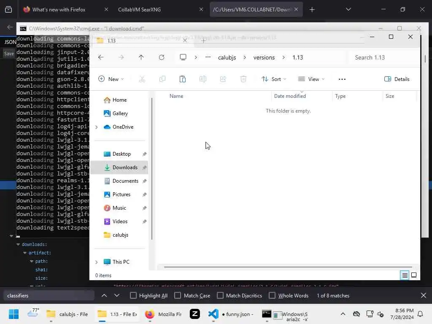Open Firefox View icon at top left
The image size is (432, 324).
(x=8, y=9)
